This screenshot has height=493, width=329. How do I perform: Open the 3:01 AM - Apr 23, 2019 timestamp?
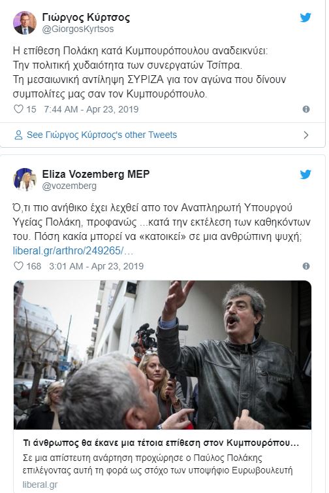coord(96,266)
